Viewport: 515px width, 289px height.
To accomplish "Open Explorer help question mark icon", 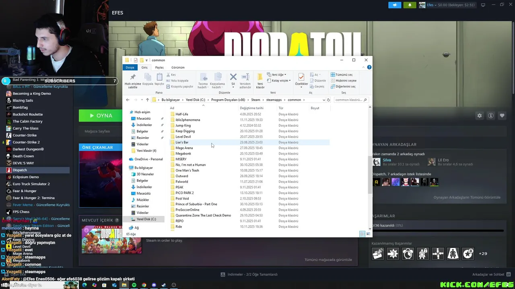I will point(369,67).
